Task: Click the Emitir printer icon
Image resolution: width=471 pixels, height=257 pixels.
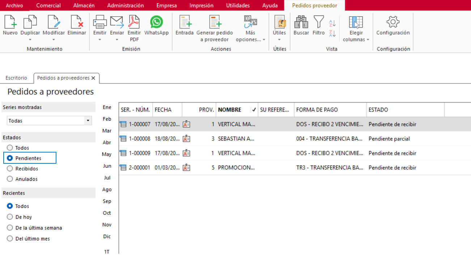Action: pyautogui.click(x=100, y=22)
